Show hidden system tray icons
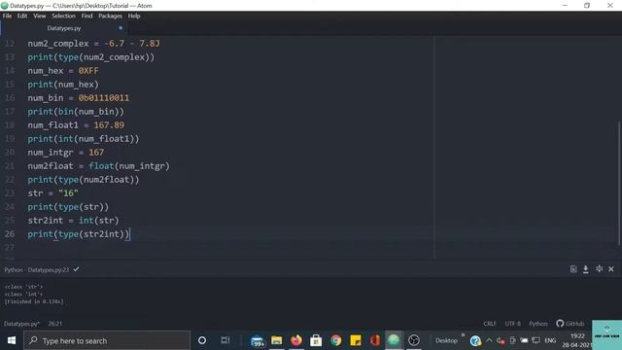The width and height of the screenshot is (622, 350). pos(489,340)
